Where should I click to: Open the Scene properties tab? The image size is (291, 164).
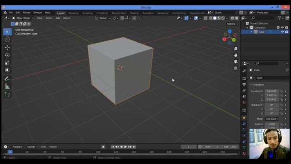244,97
